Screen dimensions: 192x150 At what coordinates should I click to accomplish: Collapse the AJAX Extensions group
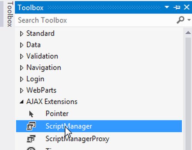pyautogui.click(x=22, y=102)
